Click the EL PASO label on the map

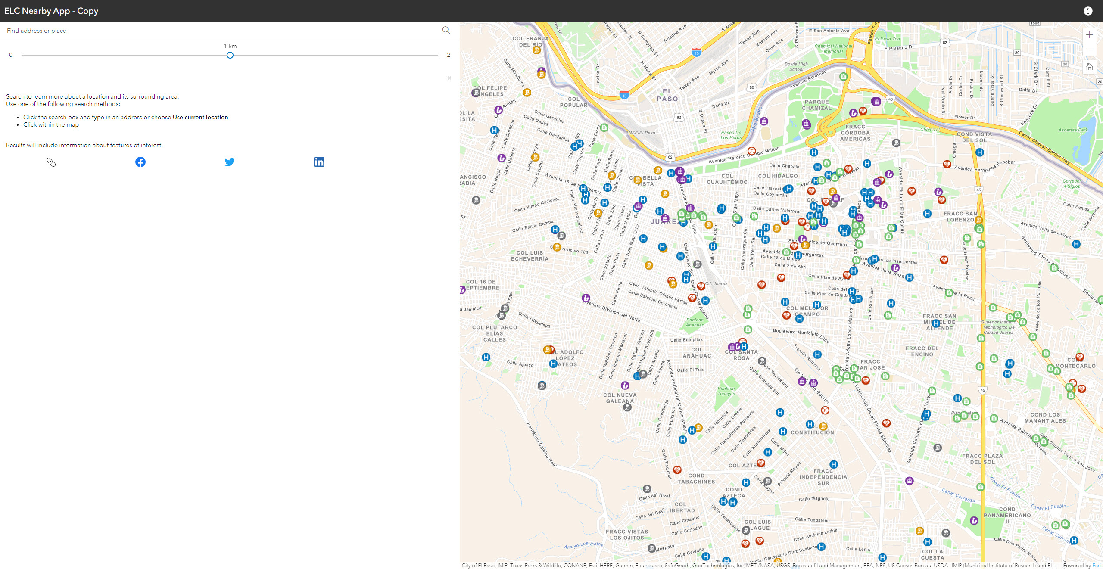pyautogui.click(x=667, y=95)
